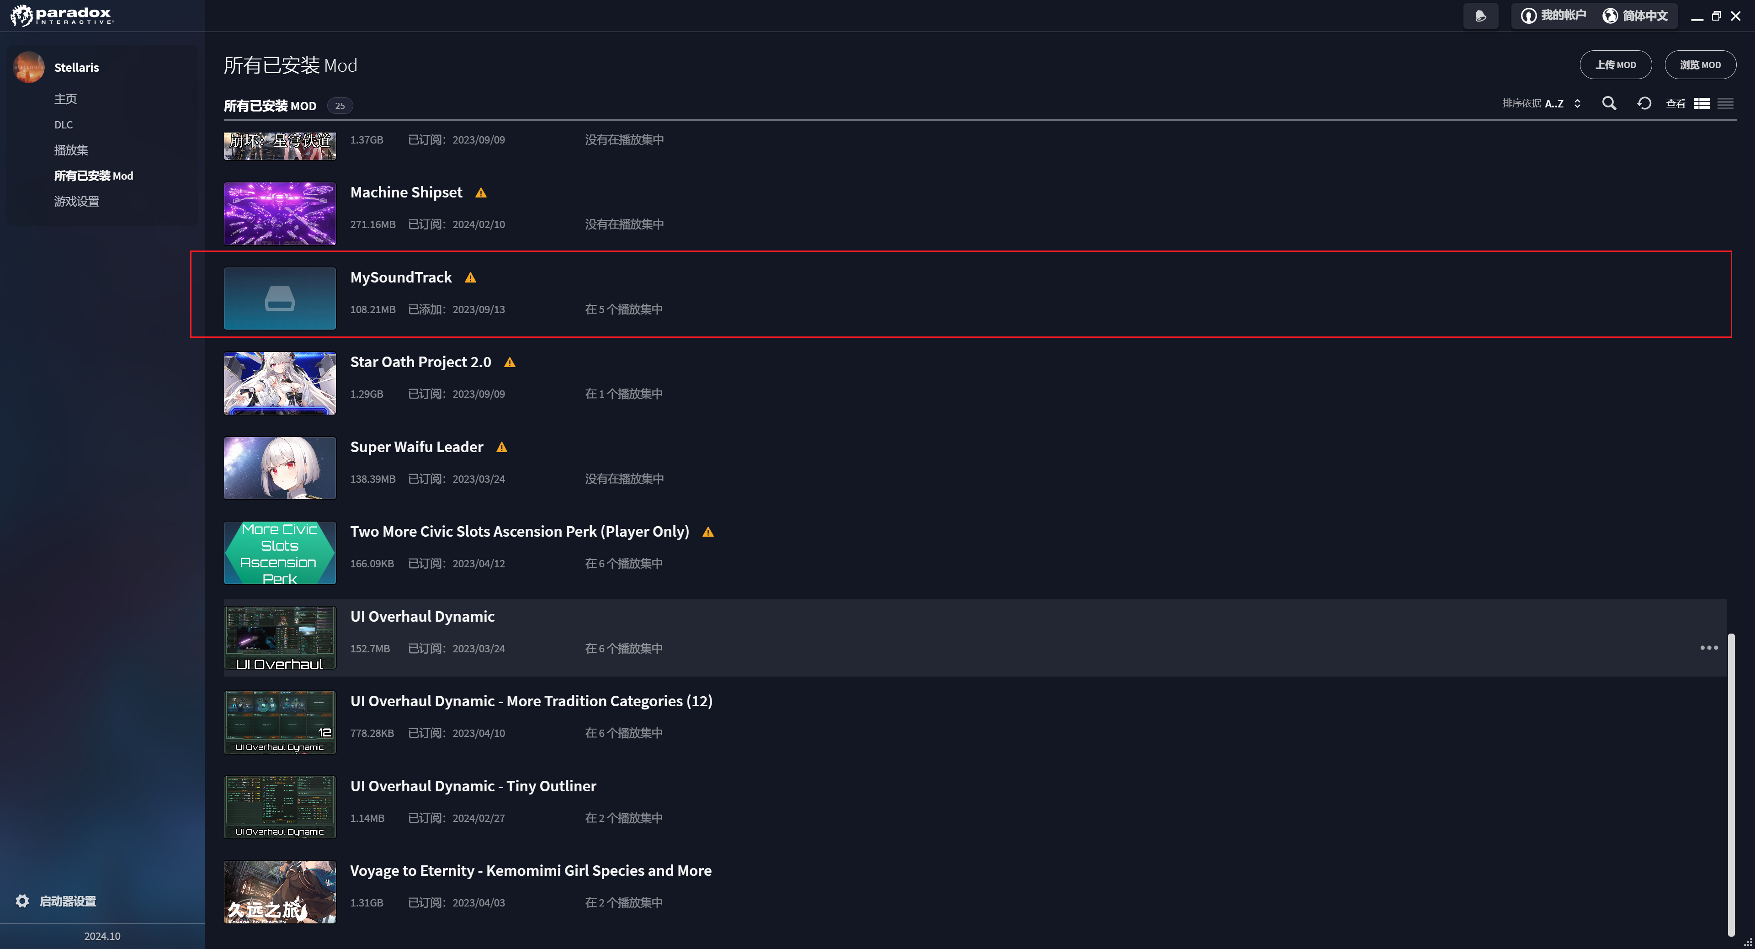This screenshot has width=1755, height=949.
Task: Click the 上传MOD button
Action: pos(1615,64)
